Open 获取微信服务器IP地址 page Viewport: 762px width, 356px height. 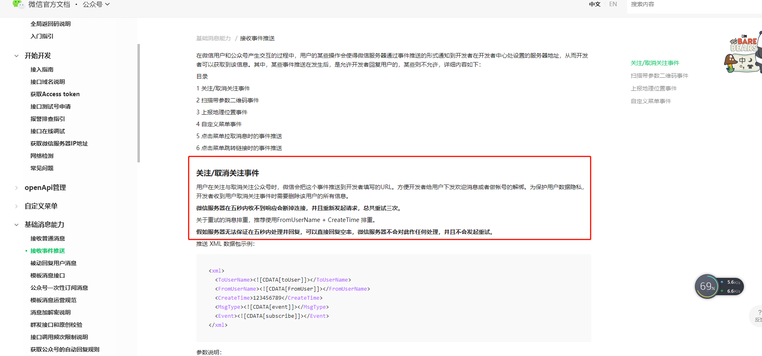59,143
